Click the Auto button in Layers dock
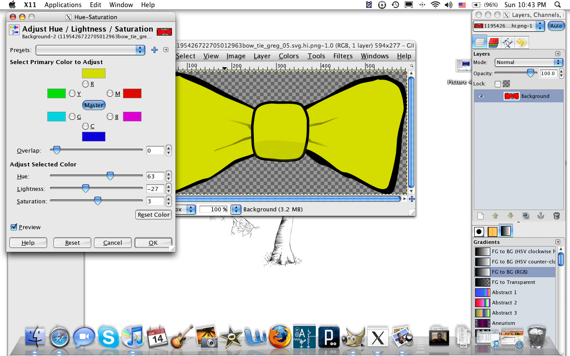Screen dimensions: 570x356 click(x=556, y=26)
